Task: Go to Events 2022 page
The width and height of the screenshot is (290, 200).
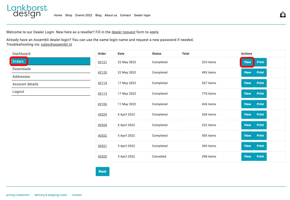Action: (x=84, y=15)
